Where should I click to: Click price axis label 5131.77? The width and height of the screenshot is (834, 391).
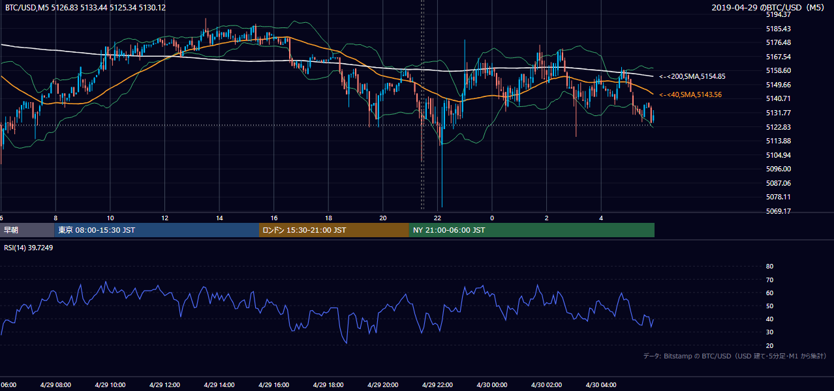point(778,113)
